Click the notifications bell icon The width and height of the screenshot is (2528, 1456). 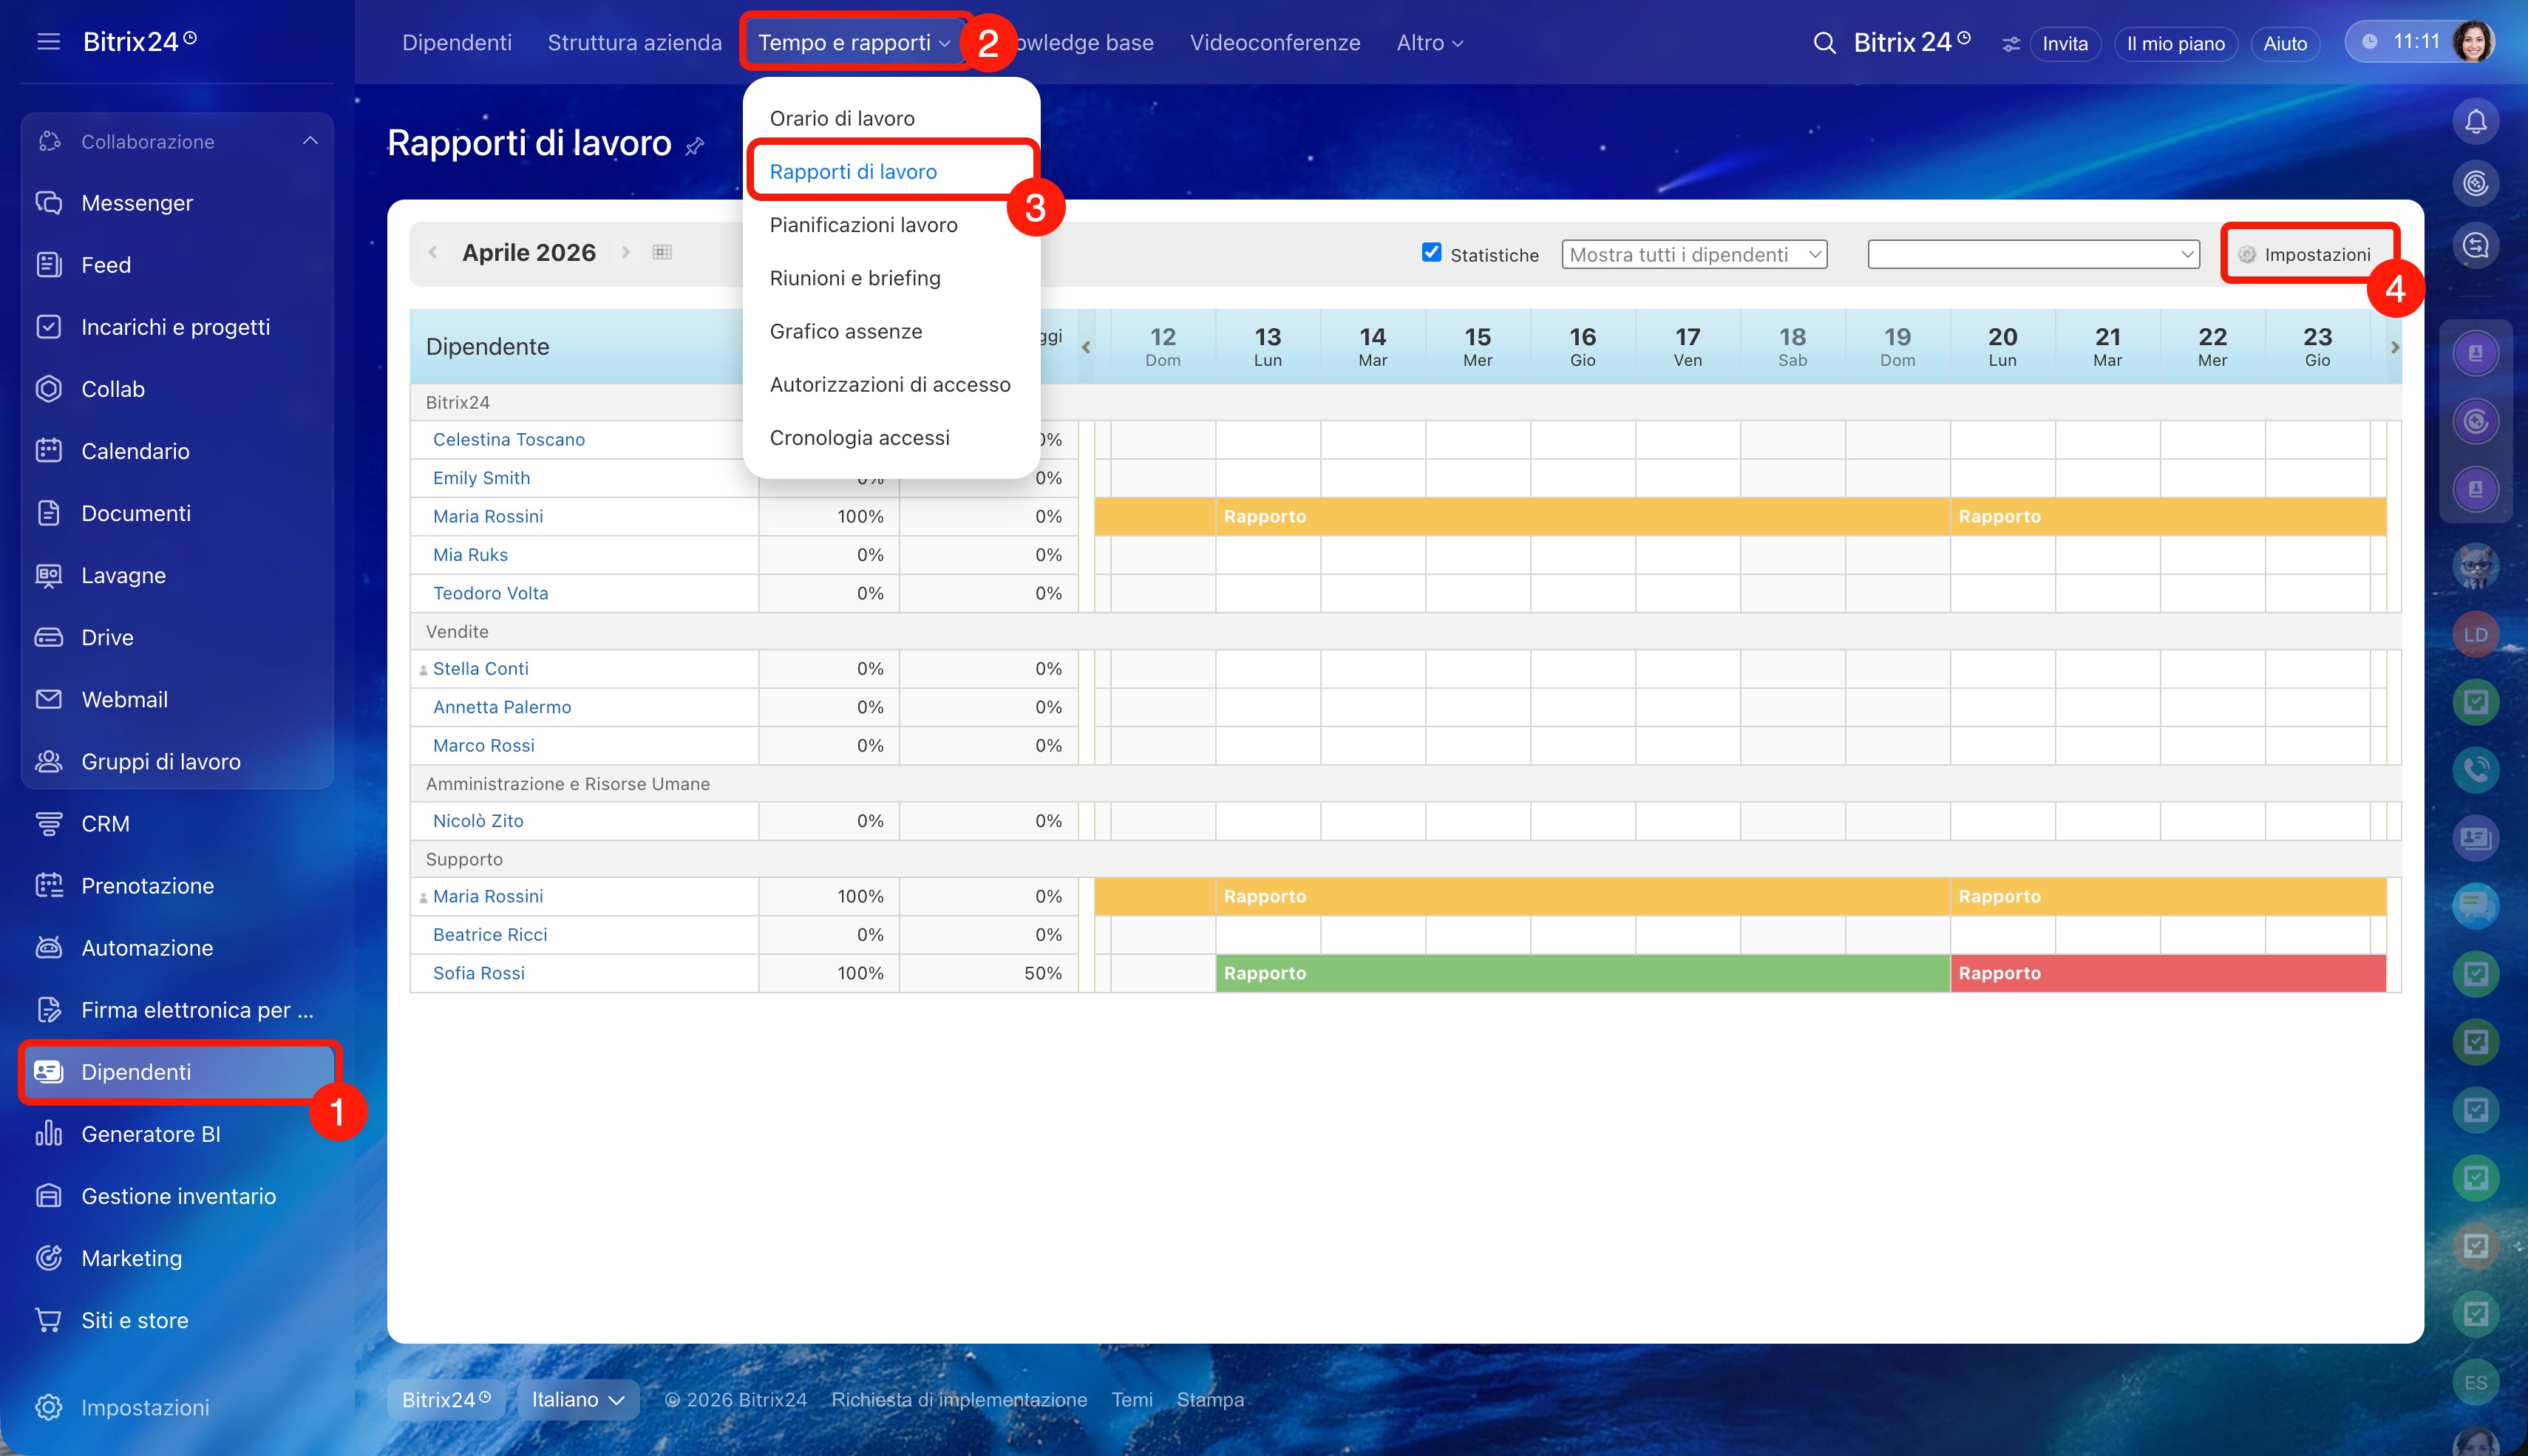click(x=2475, y=122)
